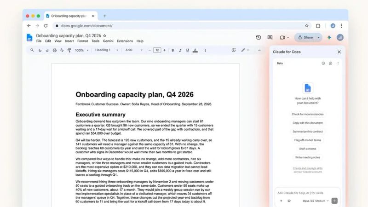Open the 100% zoom dropdown
The height and width of the screenshot is (207, 368).
(x=81, y=50)
